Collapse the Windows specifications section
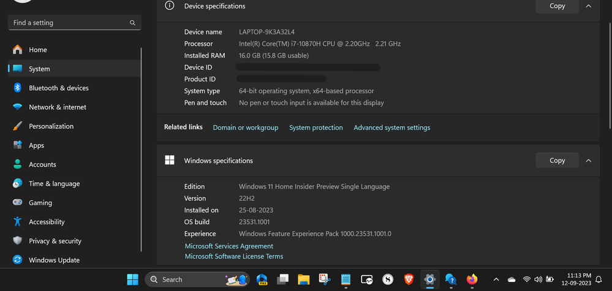Viewport: 612px width, 291px height. pyautogui.click(x=589, y=161)
